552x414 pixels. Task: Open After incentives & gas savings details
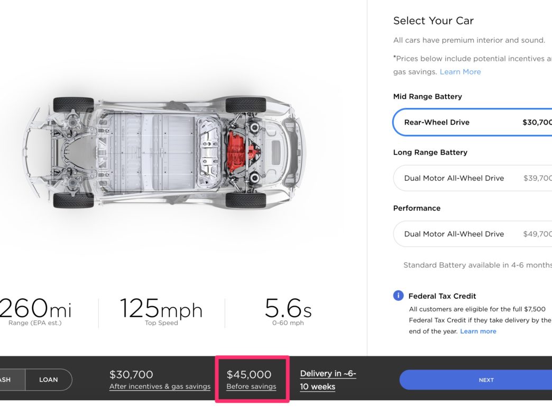click(x=160, y=386)
